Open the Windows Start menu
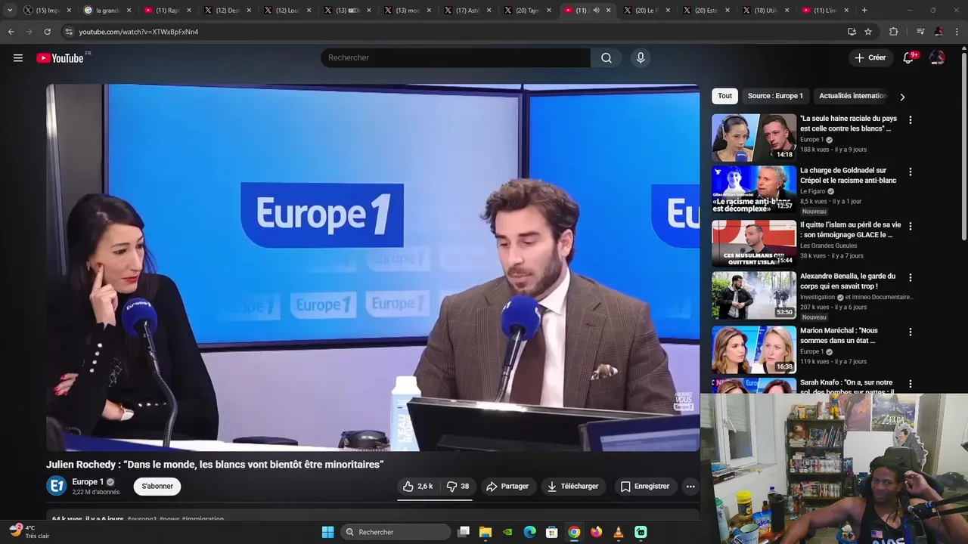The width and height of the screenshot is (968, 544). pos(327,532)
